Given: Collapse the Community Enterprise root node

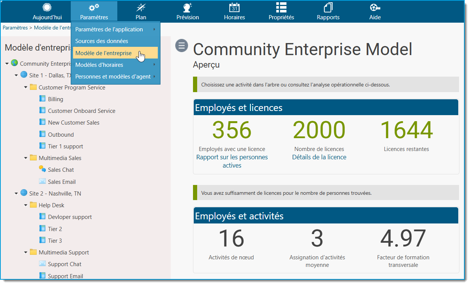Looking at the screenshot, I should 7,64.
